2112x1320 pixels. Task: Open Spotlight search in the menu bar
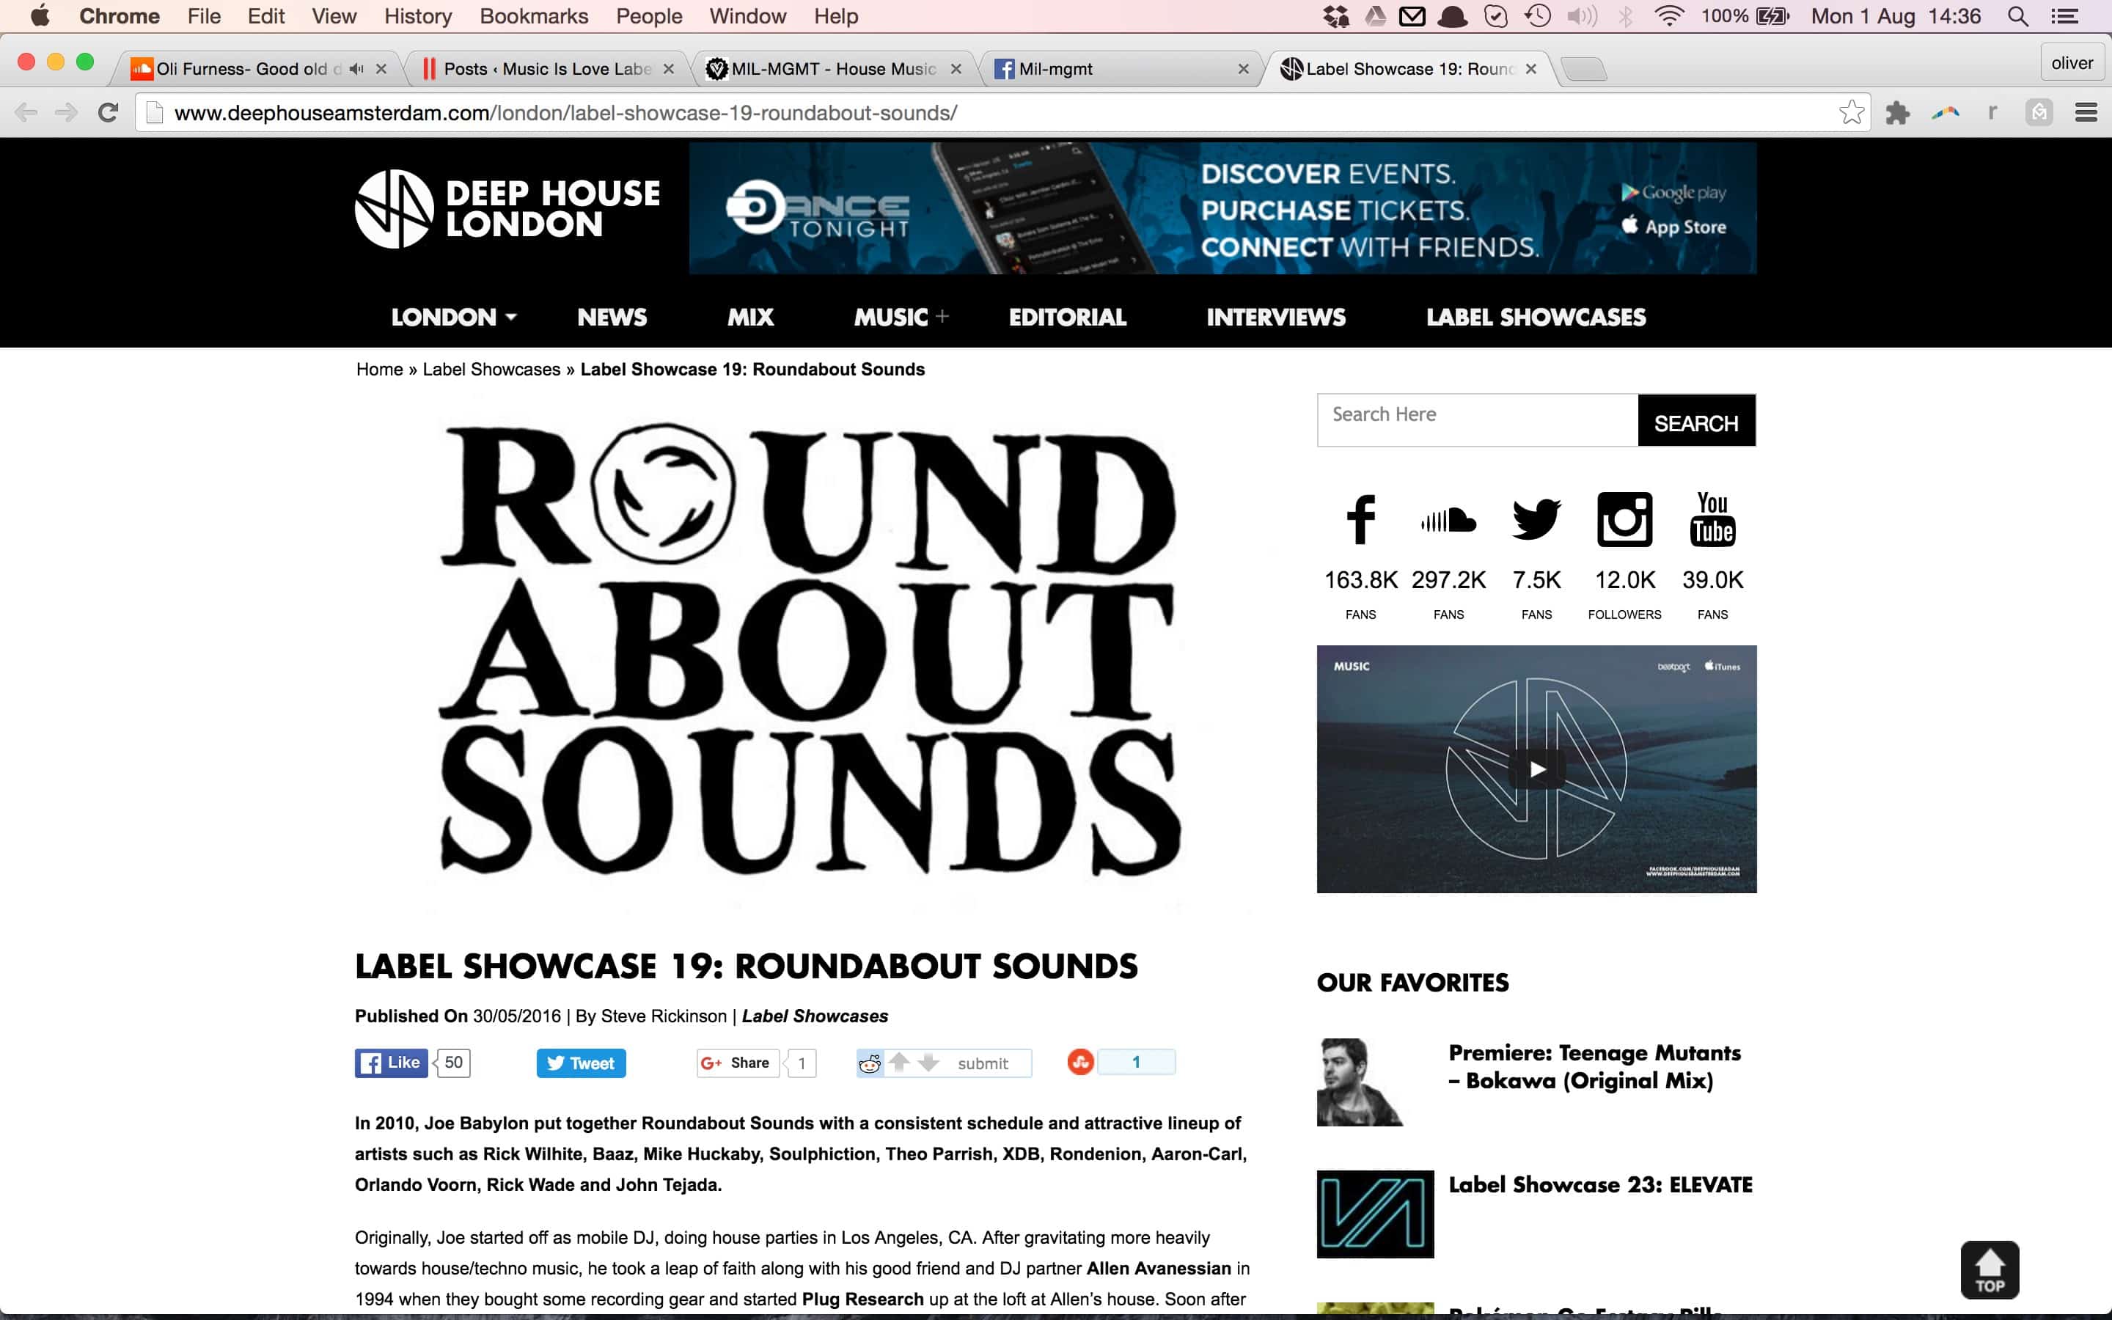(2017, 15)
